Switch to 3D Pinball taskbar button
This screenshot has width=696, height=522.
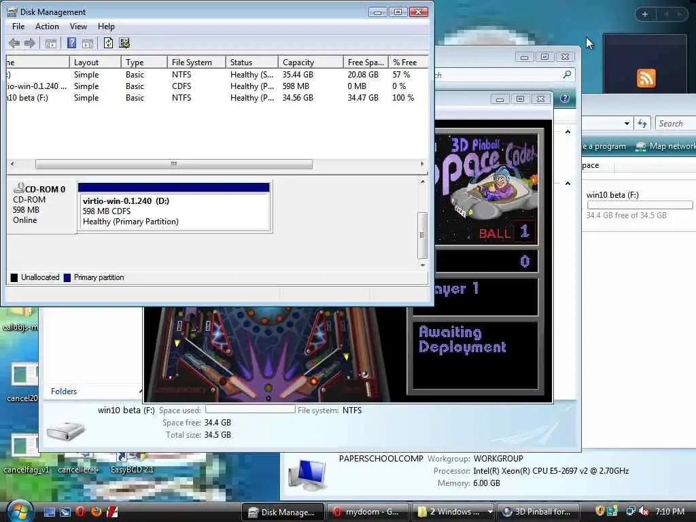pos(538,512)
